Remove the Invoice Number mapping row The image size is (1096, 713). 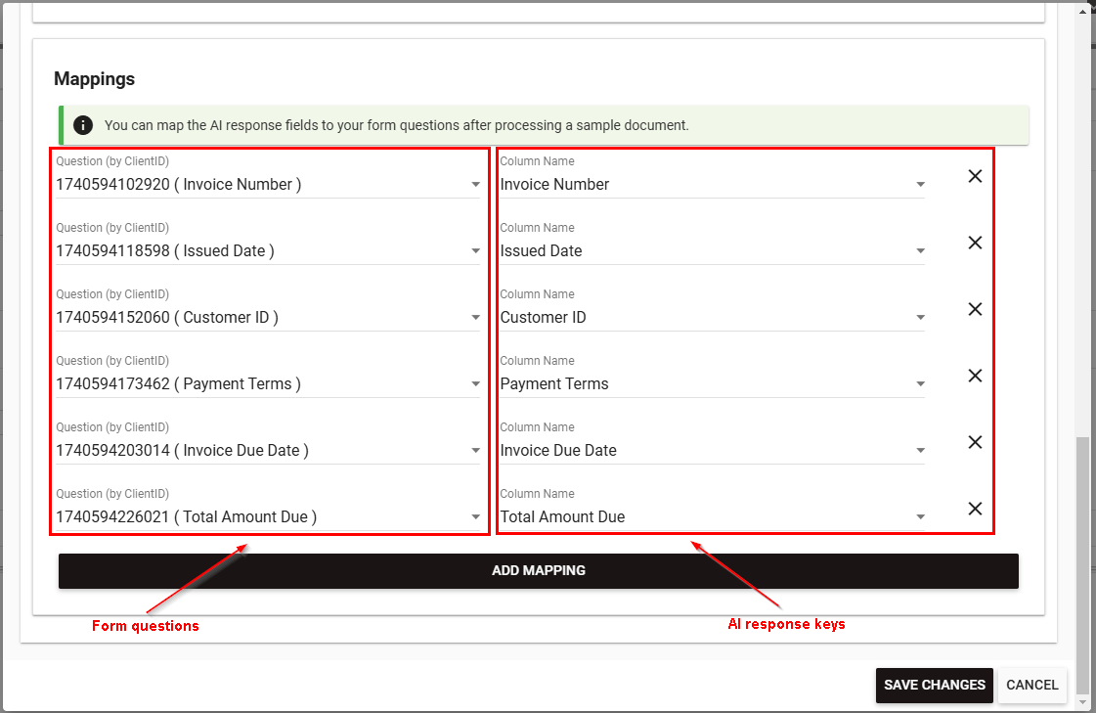tap(975, 176)
